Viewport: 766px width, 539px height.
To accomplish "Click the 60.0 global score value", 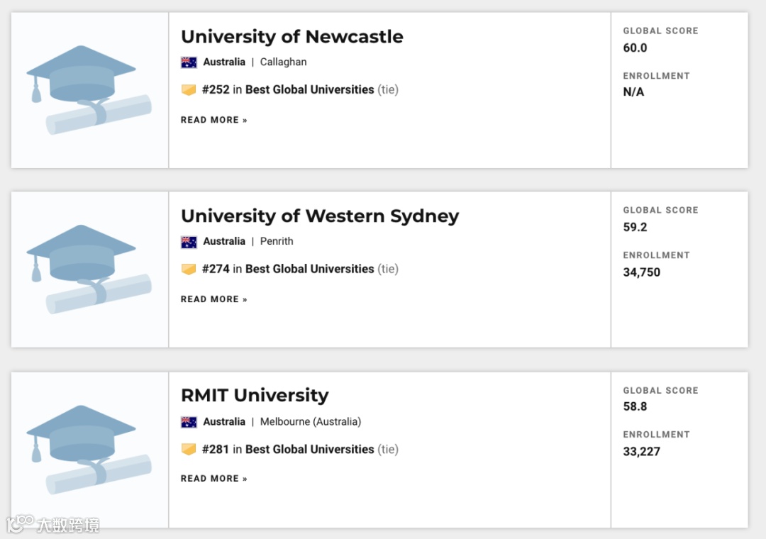I will pos(635,48).
